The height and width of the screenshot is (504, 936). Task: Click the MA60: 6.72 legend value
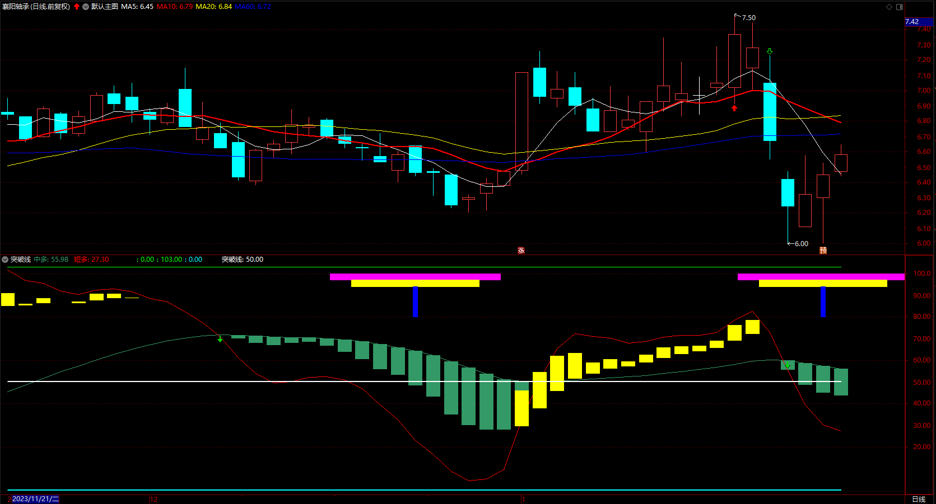(253, 7)
